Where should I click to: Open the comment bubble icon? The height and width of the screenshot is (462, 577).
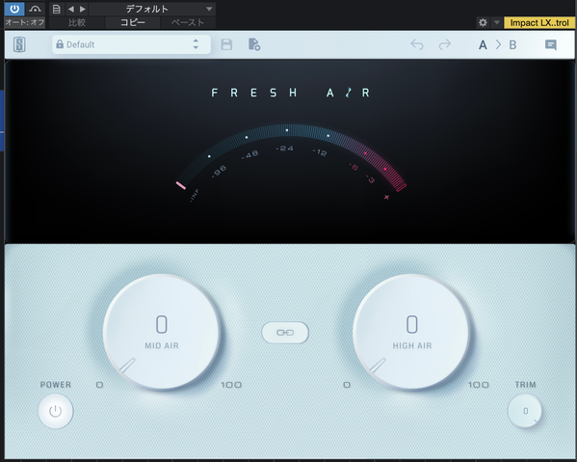click(x=550, y=45)
